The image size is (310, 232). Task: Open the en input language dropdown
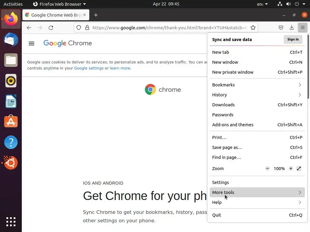pyautogui.click(x=262, y=4)
